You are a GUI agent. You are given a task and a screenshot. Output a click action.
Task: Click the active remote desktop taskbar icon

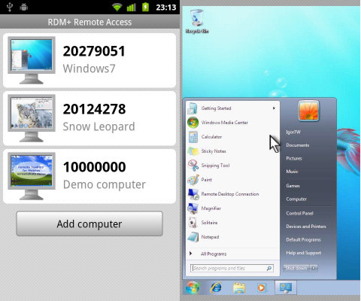point(286,287)
